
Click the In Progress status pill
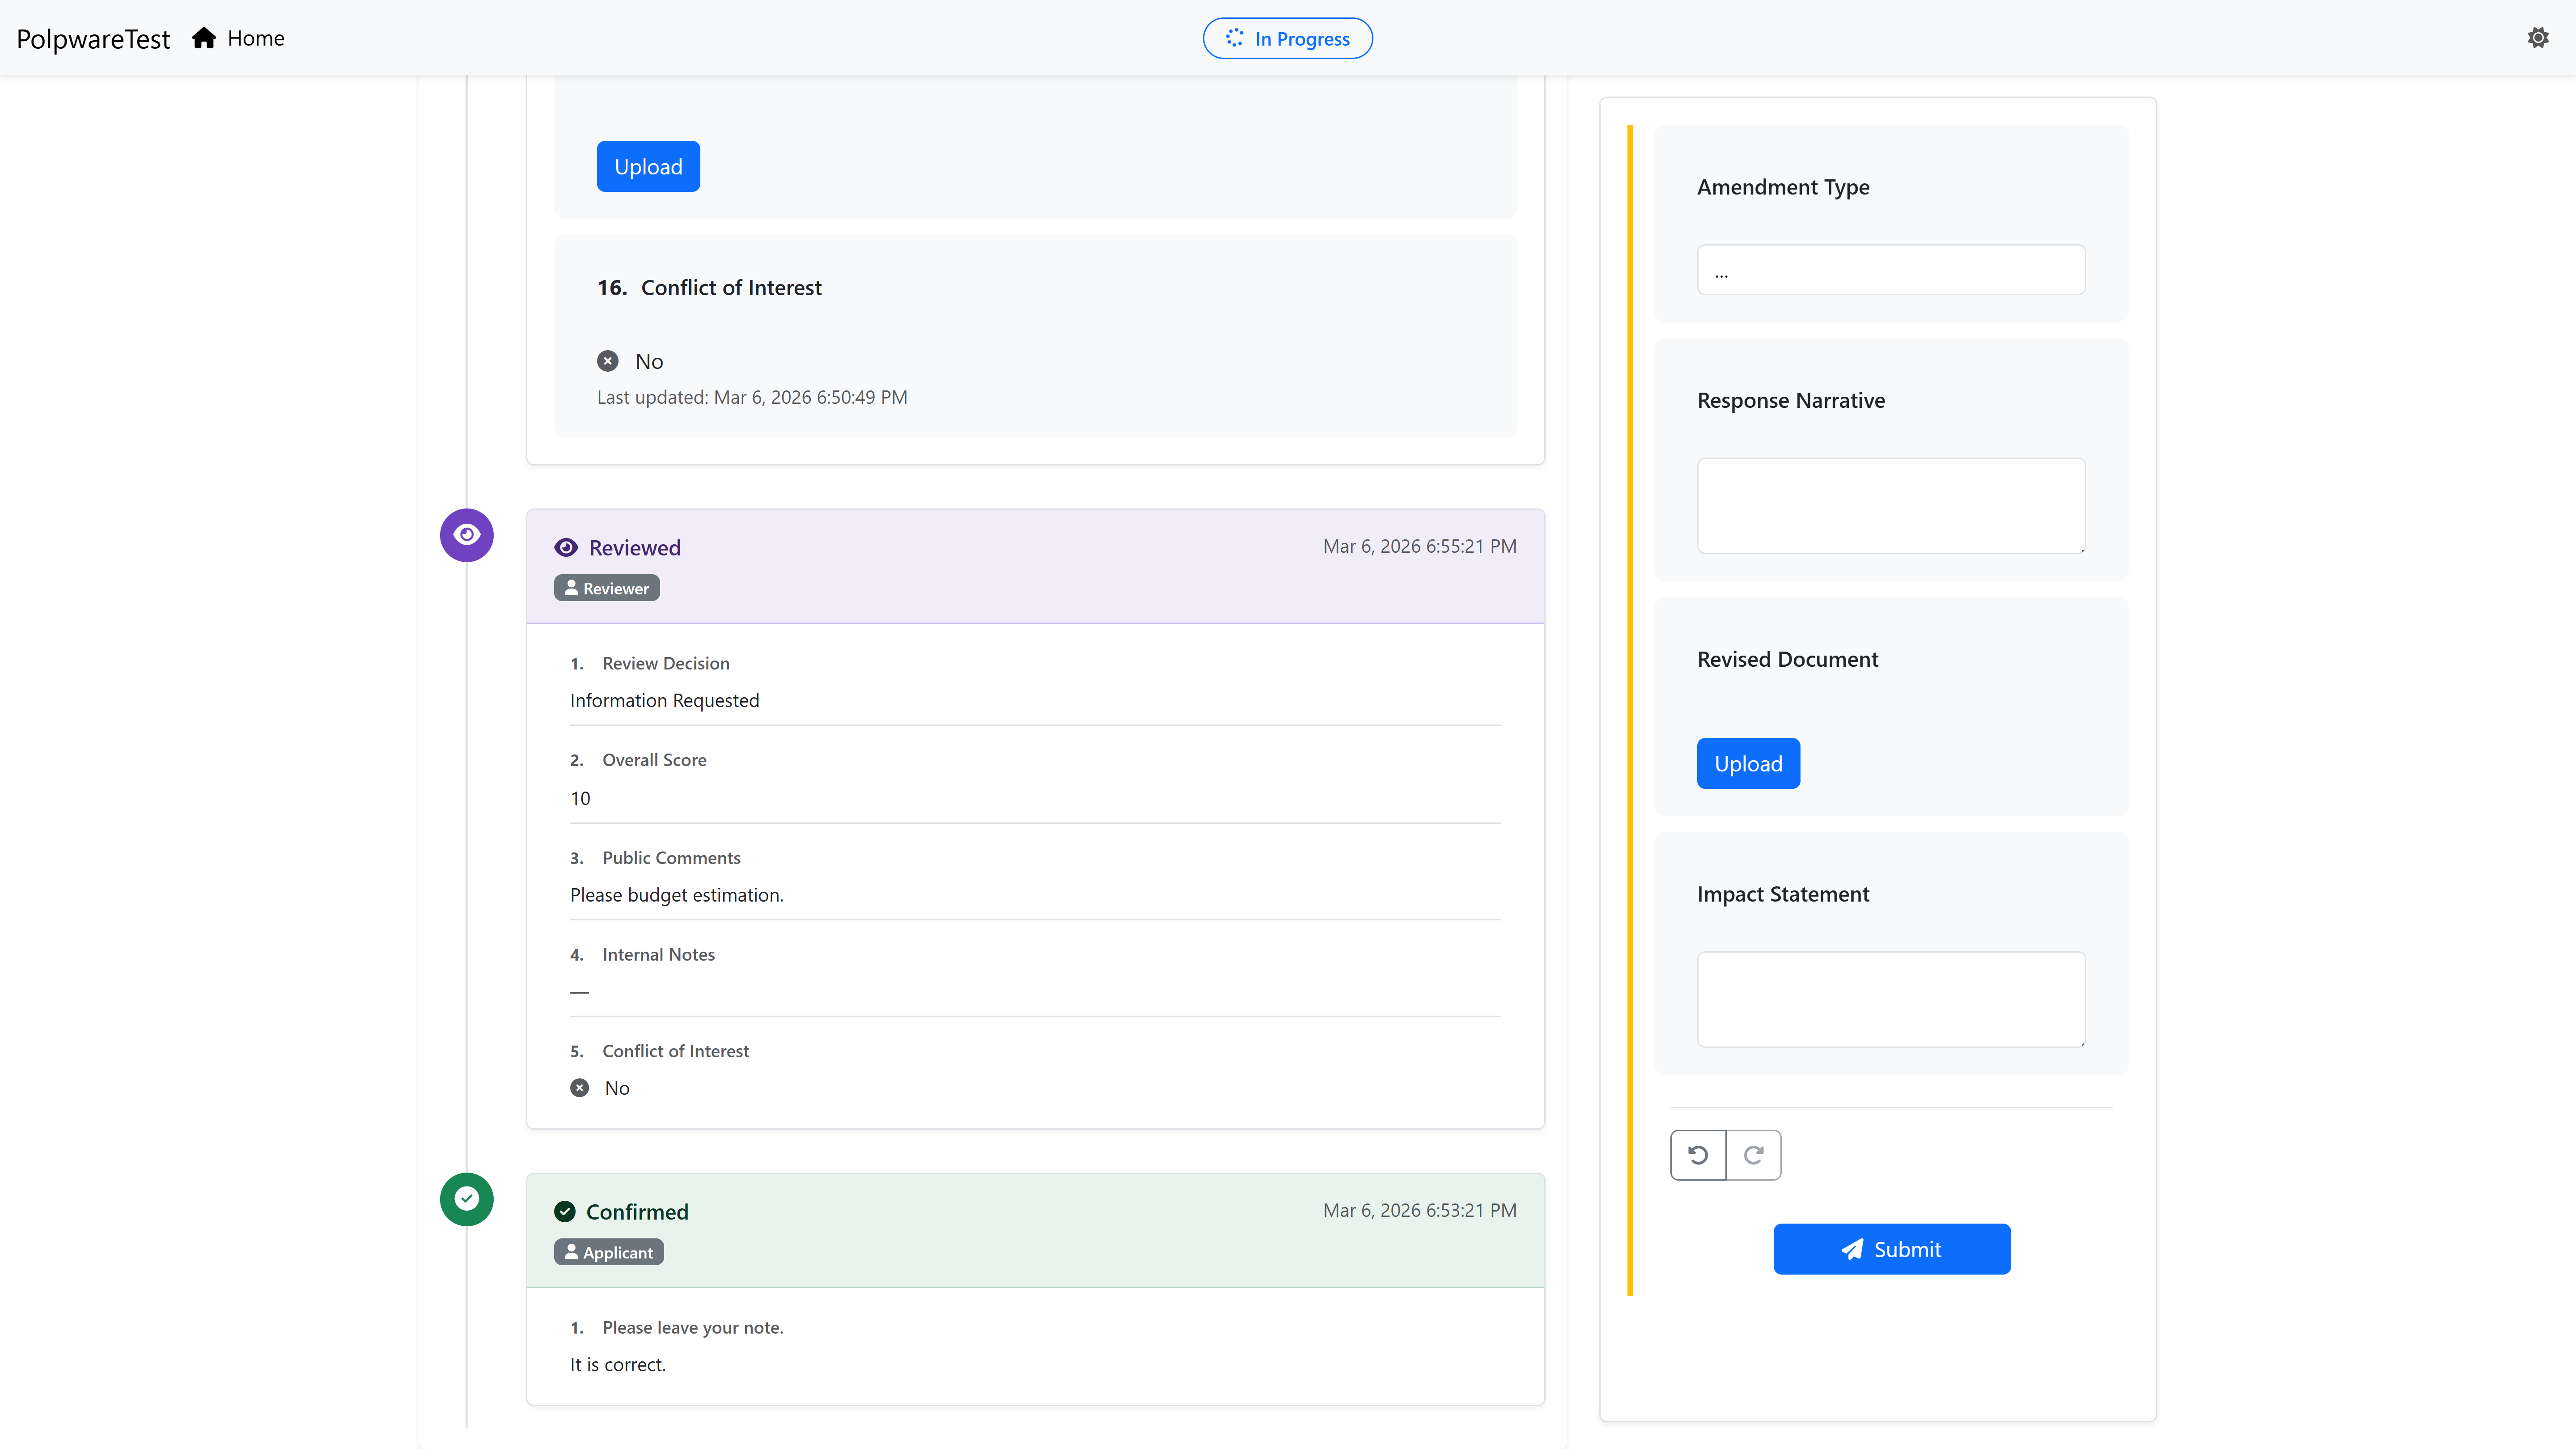click(1287, 38)
